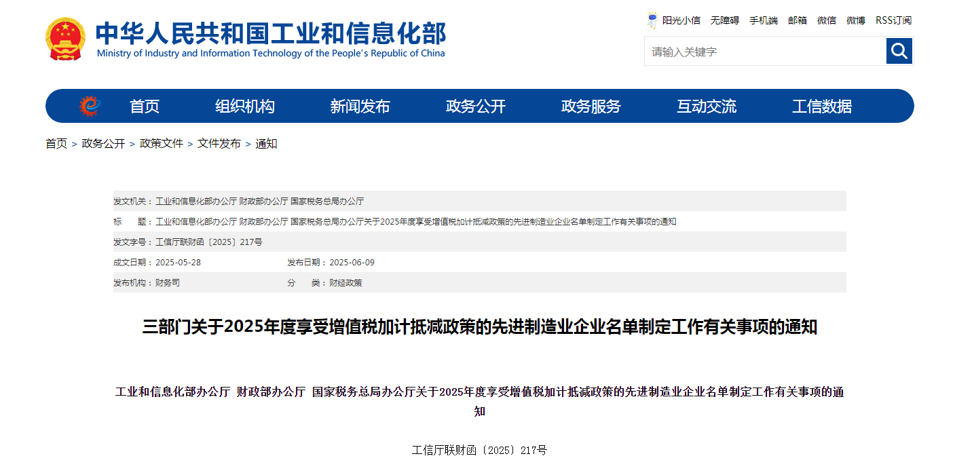This screenshot has height=471, width=974.
Task: Focus the 请输入关键字 search field
Action: [765, 51]
